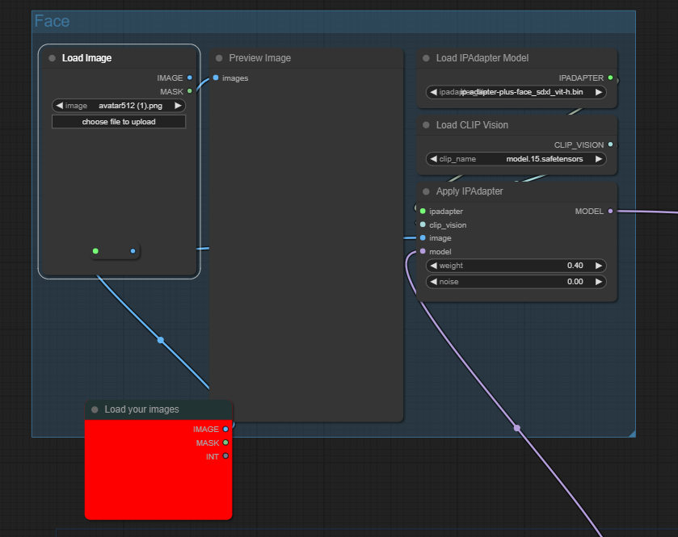Image resolution: width=678 pixels, height=537 pixels.
Task: Click the choose file to upload button
Action: click(119, 121)
